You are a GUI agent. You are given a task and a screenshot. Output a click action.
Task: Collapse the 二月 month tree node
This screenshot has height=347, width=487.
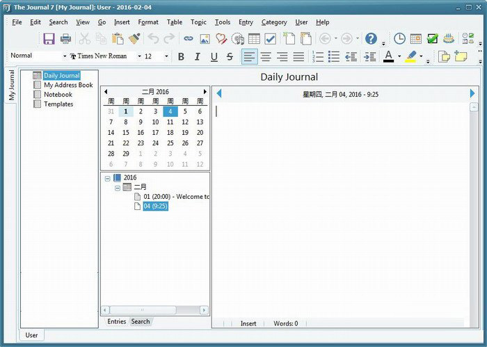click(x=118, y=188)
